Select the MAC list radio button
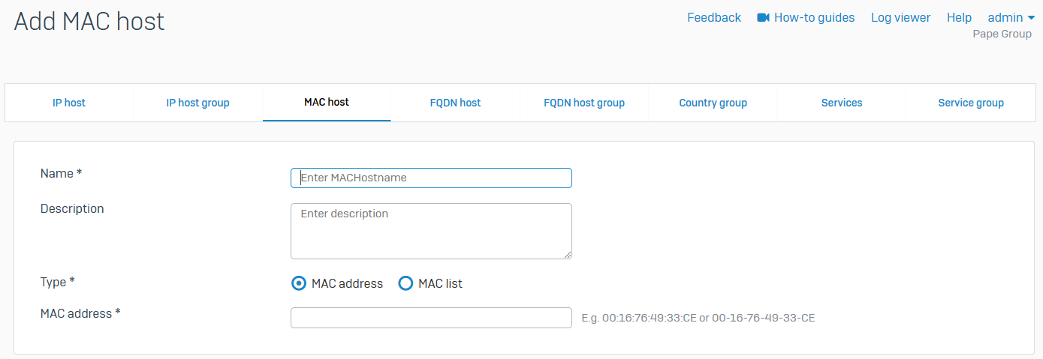Image resolution: width=1043 pixels, height=359 pixels. point(405,283)
